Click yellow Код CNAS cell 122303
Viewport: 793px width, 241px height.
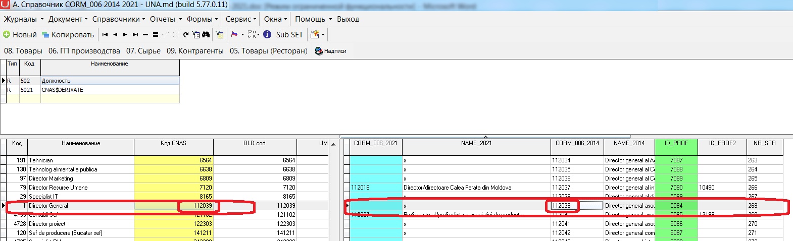[174, 224]
